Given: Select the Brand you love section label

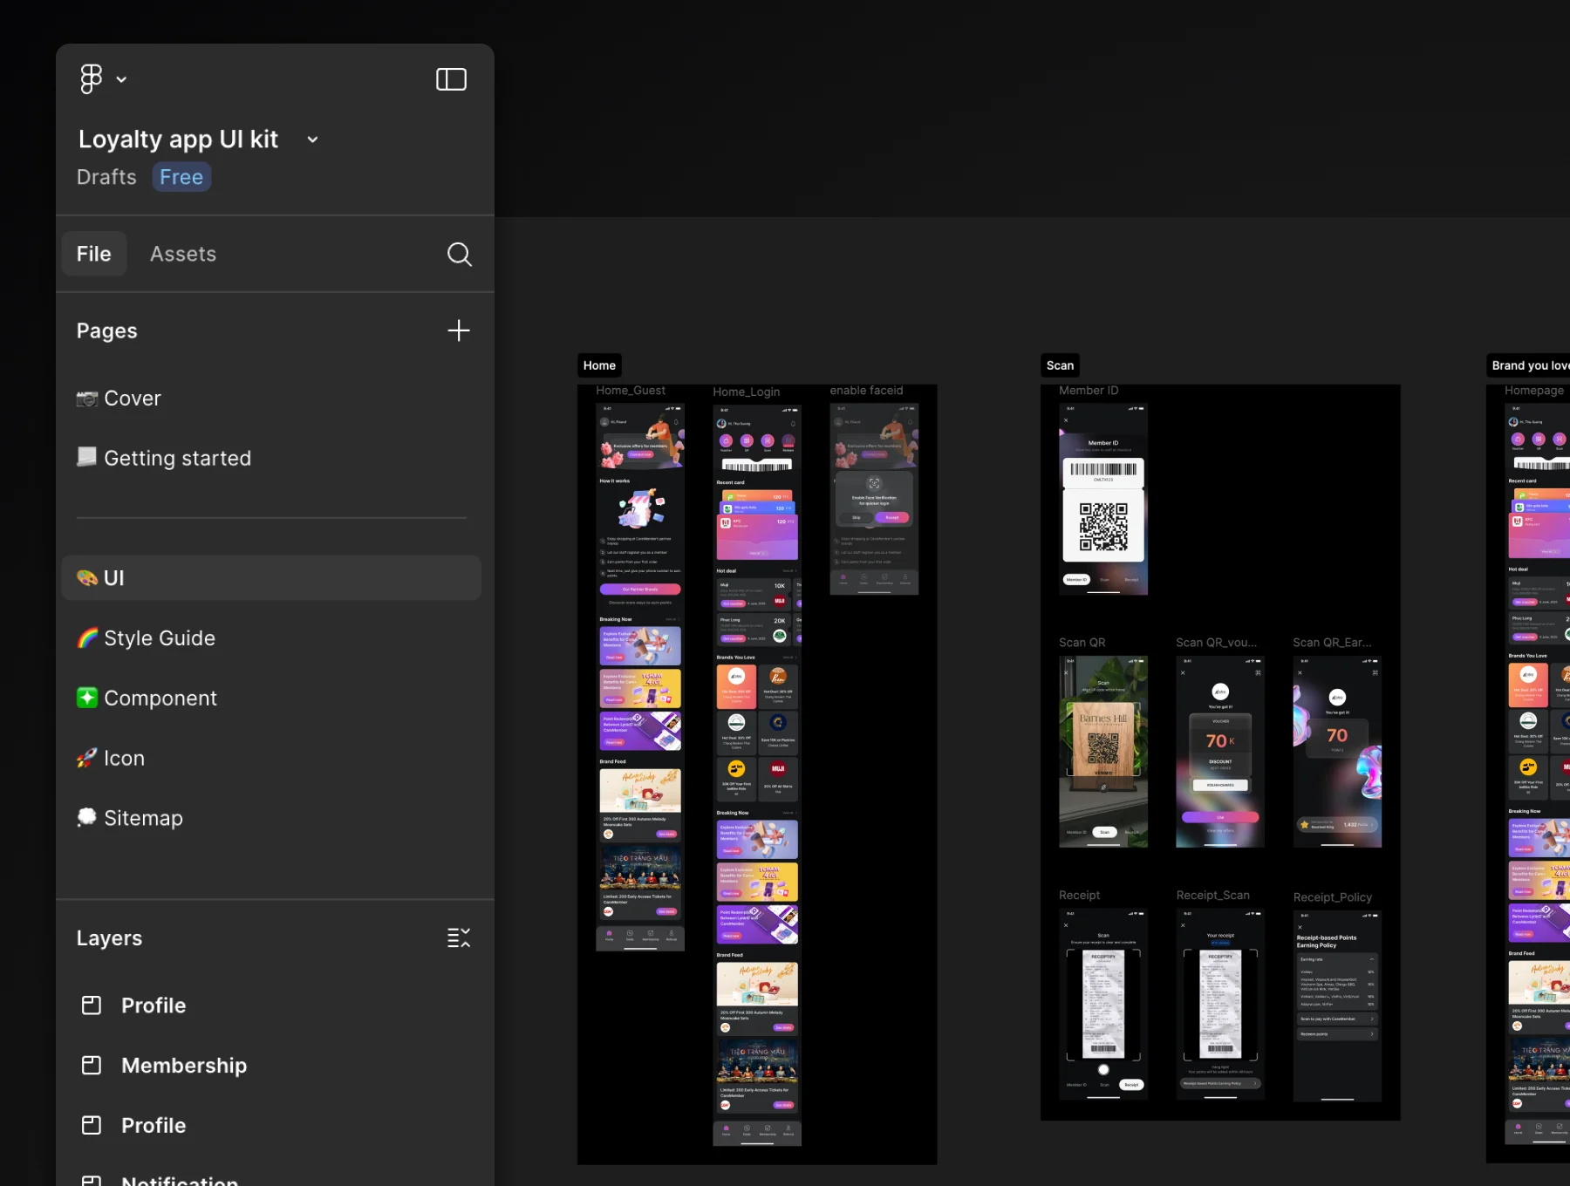Looking at the screenshot, I should 1530,365.
